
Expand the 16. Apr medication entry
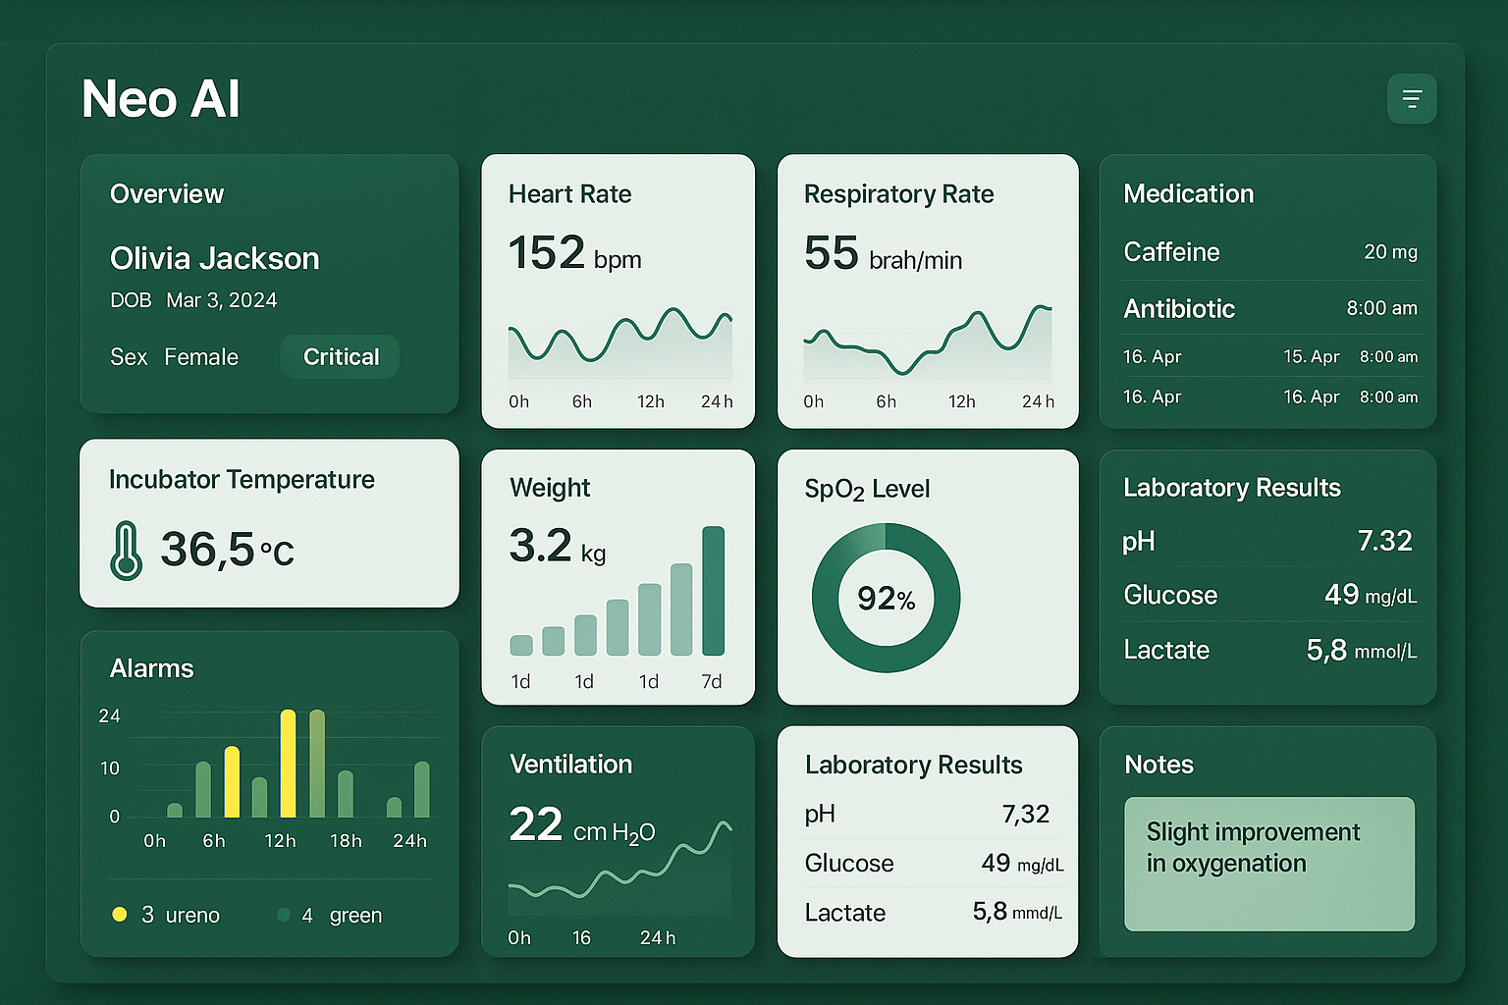pyautogui.click(x=1151, y=356)
